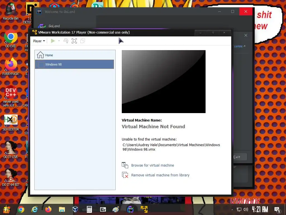Open the Start menu on the taskbar
The width and height of the screenshot is (286, 215).
click(x=6, y=209)
